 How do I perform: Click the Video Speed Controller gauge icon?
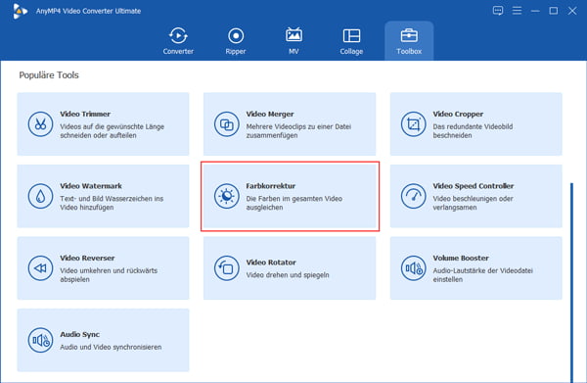(x=413, y=196)
